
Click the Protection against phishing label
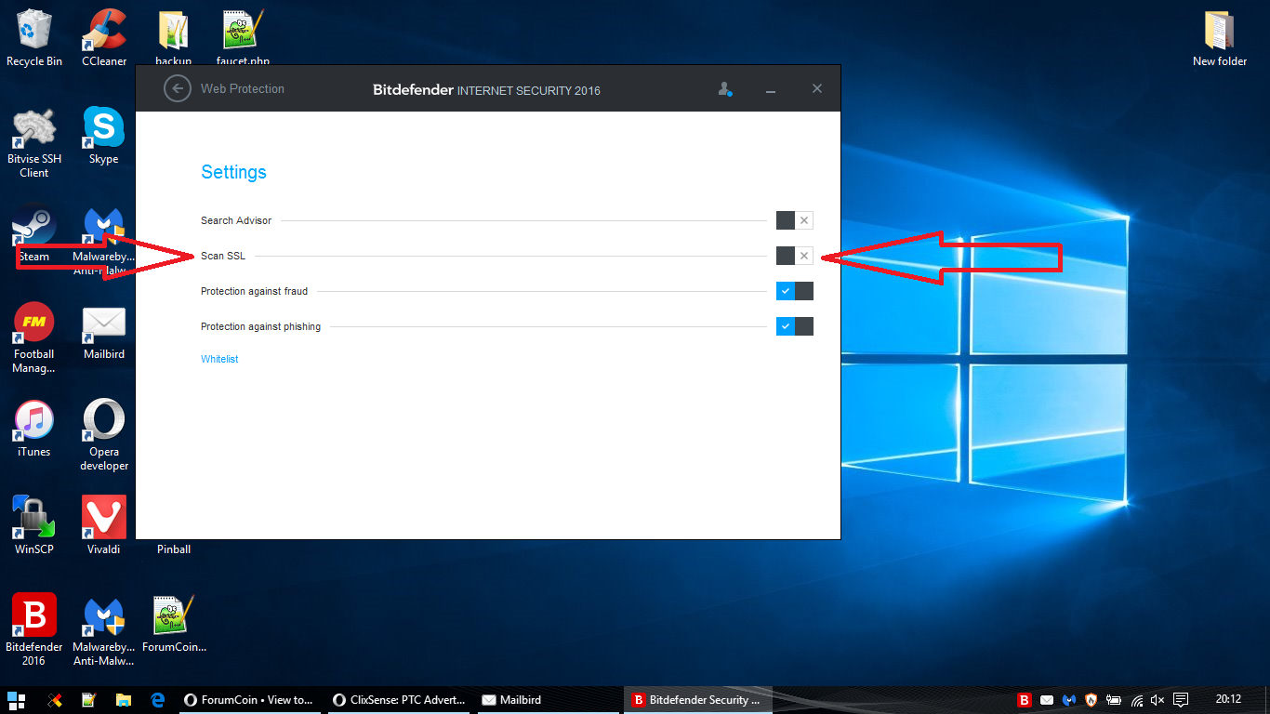click(x=260, y=326)
